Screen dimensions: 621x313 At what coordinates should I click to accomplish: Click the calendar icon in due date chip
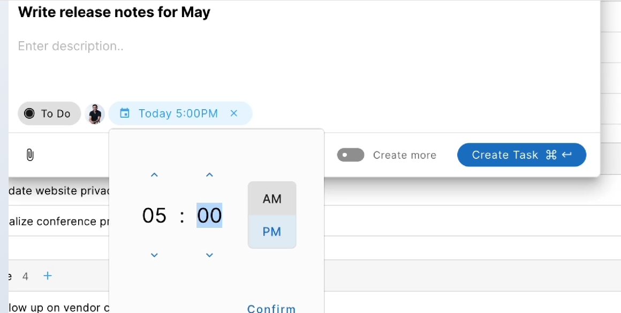tap(125, 113)
